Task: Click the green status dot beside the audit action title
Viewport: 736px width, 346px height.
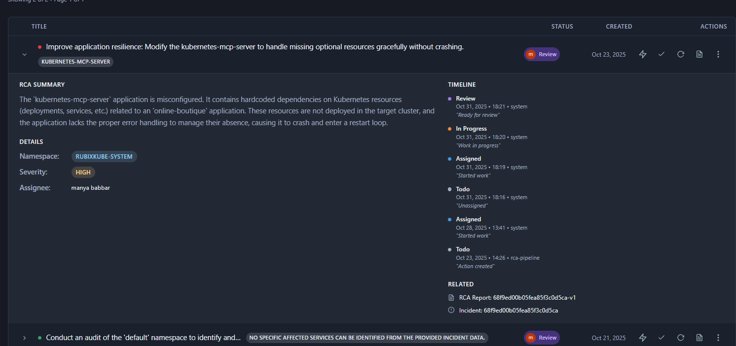Action: pos(40,338)
